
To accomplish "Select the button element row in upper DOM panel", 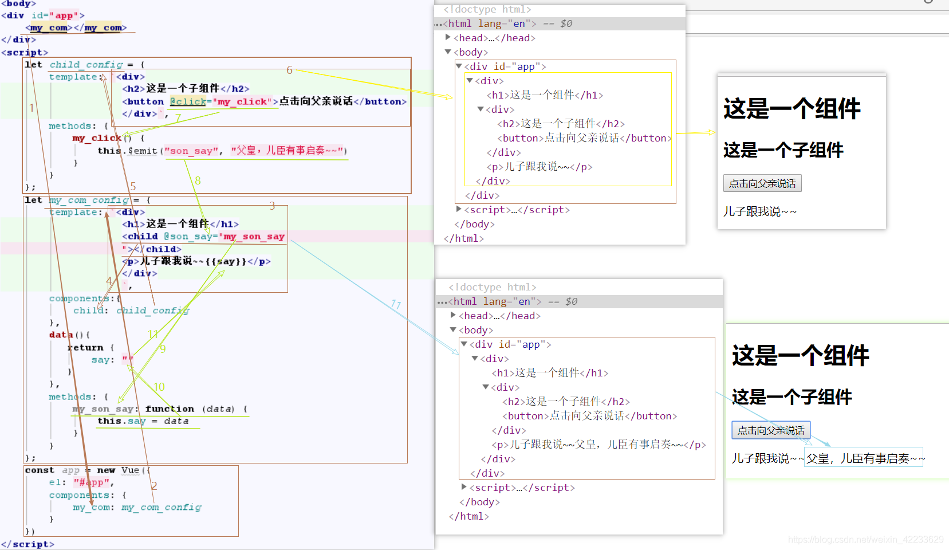I will 584,138.
